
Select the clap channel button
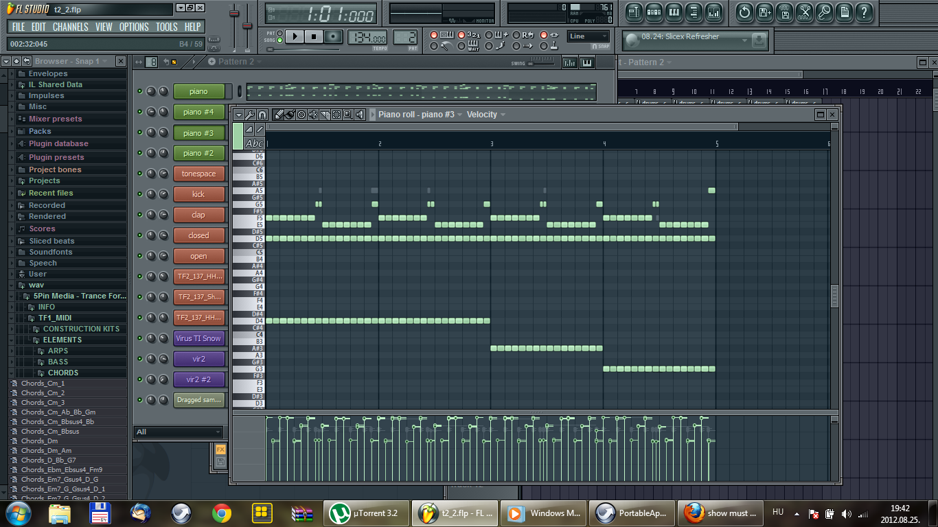click(x=199, y=215)
